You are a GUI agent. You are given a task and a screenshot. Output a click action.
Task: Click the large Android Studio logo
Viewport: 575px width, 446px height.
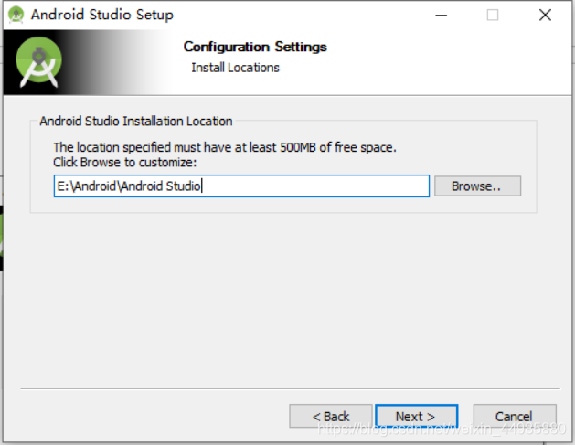pos(39,62)
